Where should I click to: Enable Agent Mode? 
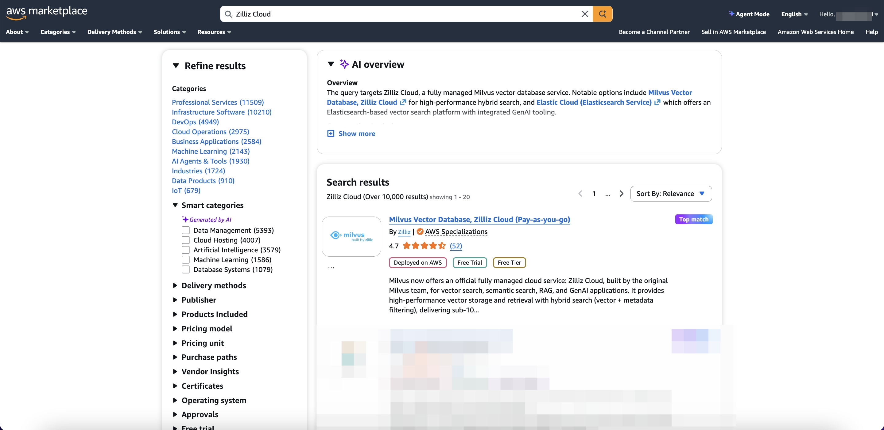coord(749,14)
